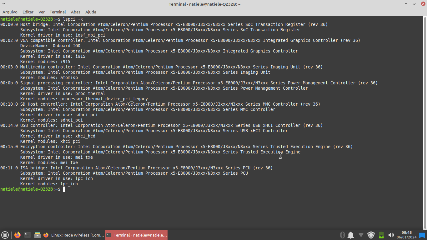Click 'Kernel driver in use: sdhci-pci'
This screenshot has height=240, width=427.
click(x=59, y=115)
